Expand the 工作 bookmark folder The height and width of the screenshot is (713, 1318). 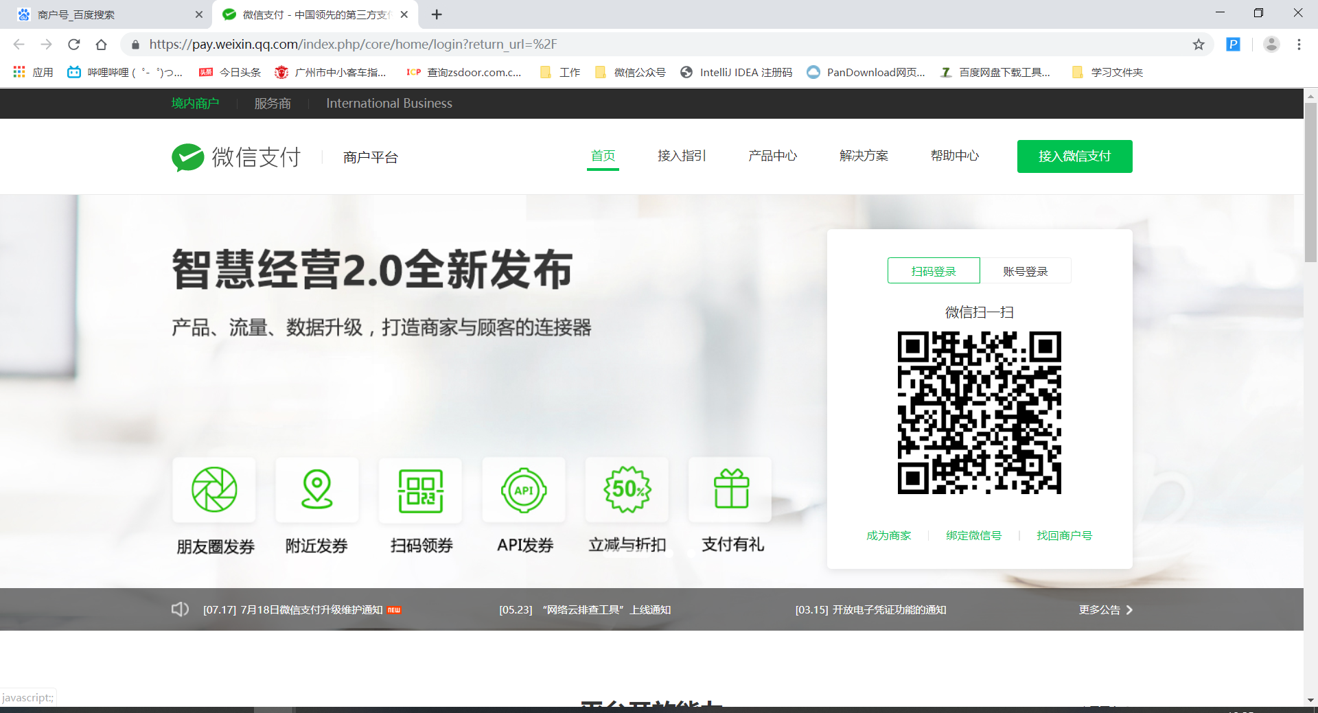tap(560, 72)
